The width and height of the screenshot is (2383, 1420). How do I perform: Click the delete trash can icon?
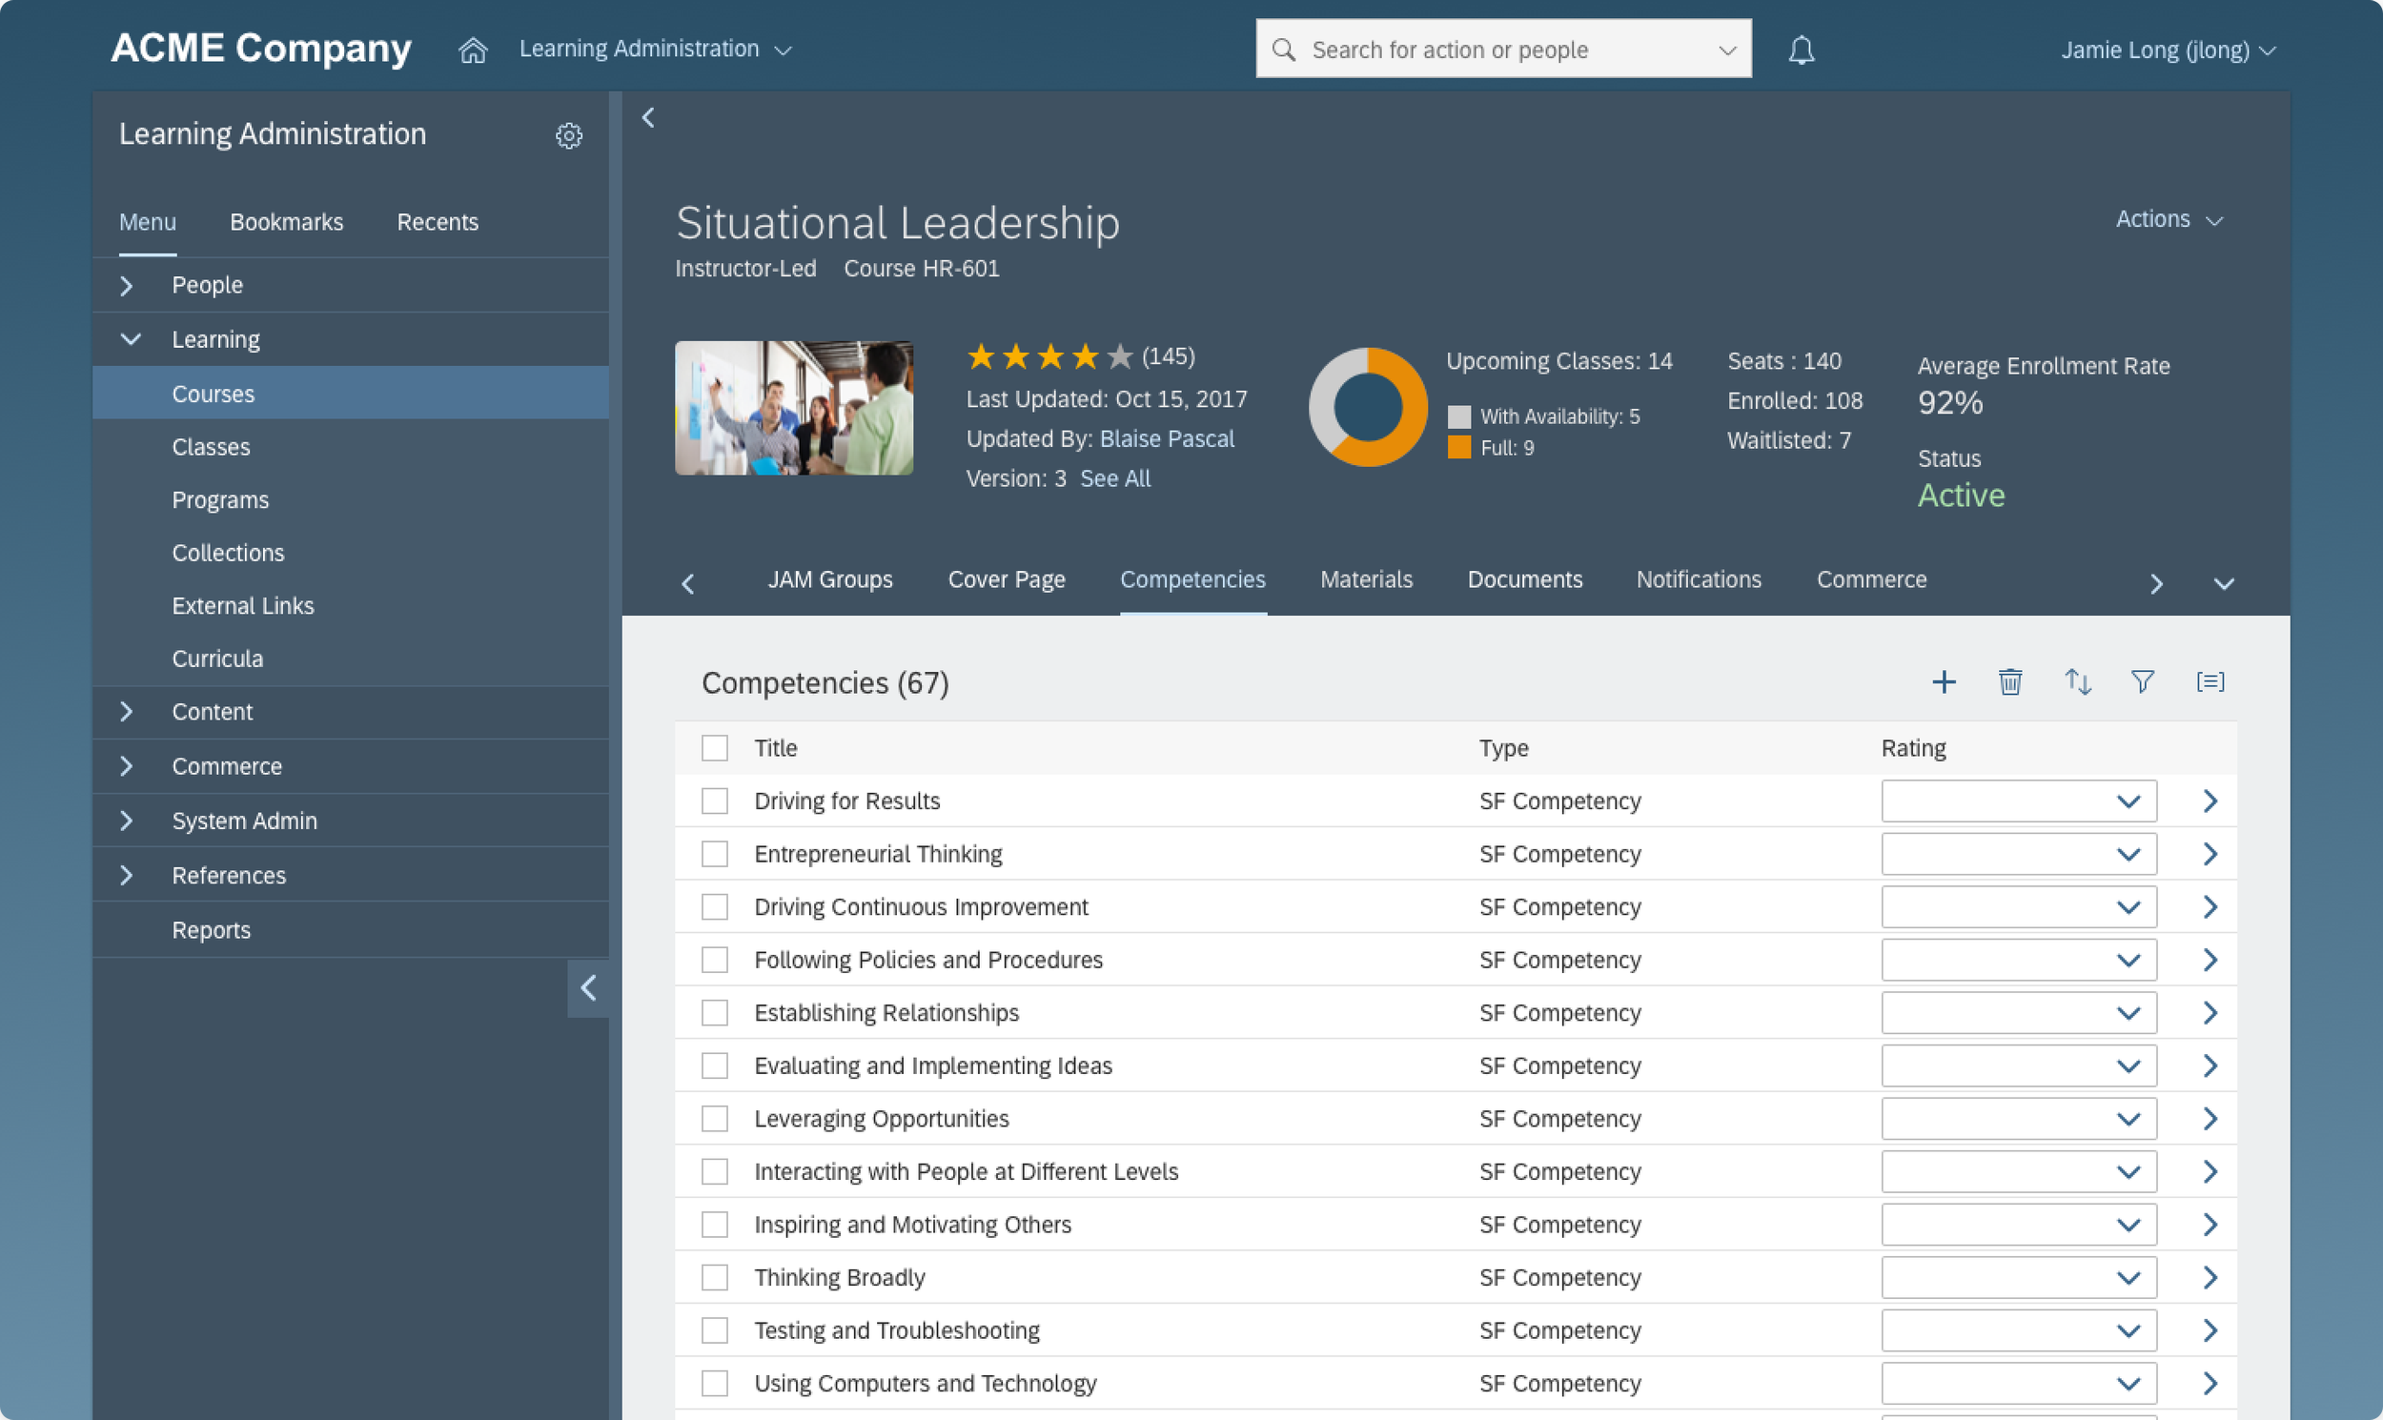point(2009,682)
